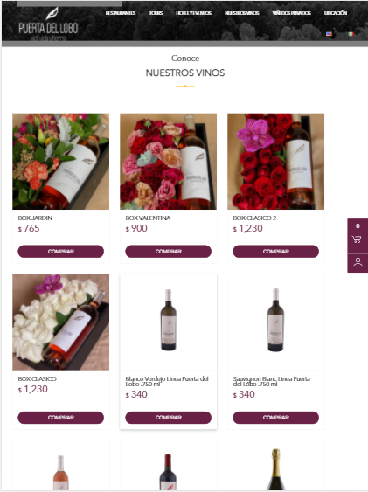368x492 pixels.
Task: Select the sparkling wine bottle thumbnail
Action: pyautogui.click(x=275, y=468)
